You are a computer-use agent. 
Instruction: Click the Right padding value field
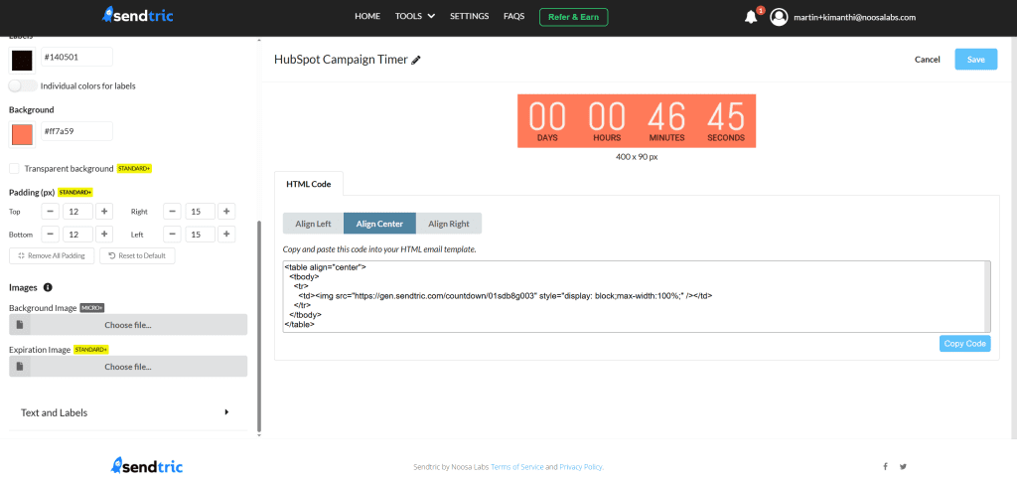pyautogui.click(x=200, y=212)
